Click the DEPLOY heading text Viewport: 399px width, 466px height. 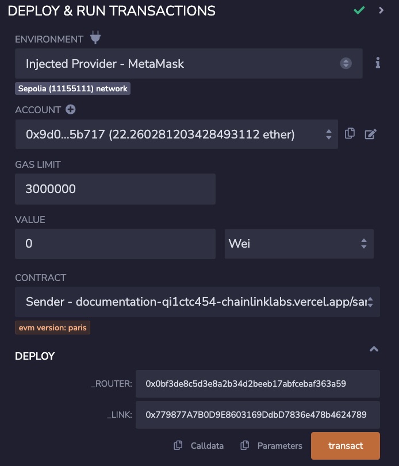point(35,356)
